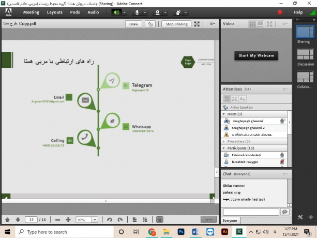The height and width of the screenshot is (238, 317).
Task: Collapse the Participants group
Action: [224, 148]
